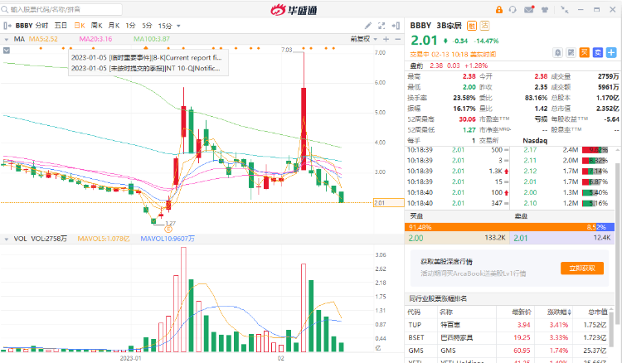Click 立即获取 button
Screen dimensions: 622x363
pos(582,269)
